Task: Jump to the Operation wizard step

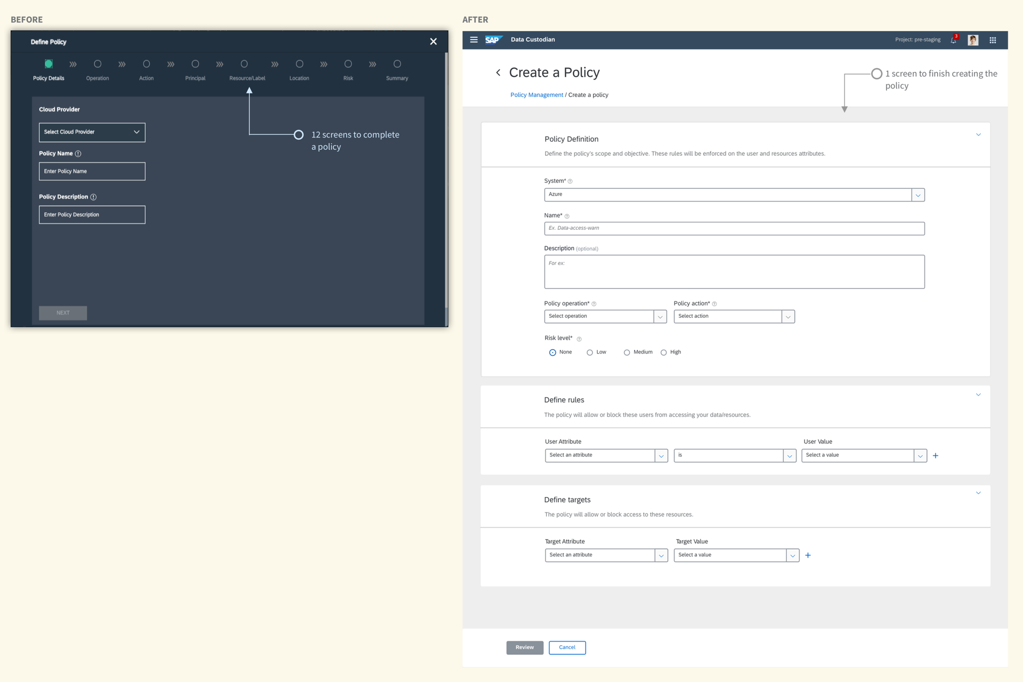Action: click(x=98, y=65)
